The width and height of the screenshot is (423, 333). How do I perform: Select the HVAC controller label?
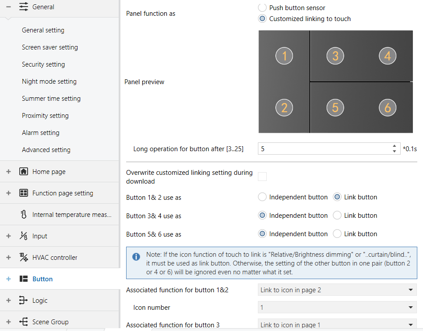[x=55, y=258]
